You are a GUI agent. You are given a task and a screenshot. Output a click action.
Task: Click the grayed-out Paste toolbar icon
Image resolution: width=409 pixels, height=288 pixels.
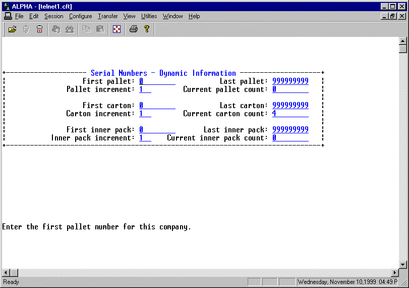point(100,29)
